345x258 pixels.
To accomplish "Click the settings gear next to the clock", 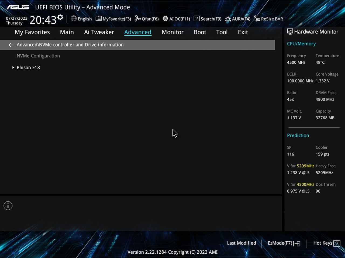I will click(60, 17).
